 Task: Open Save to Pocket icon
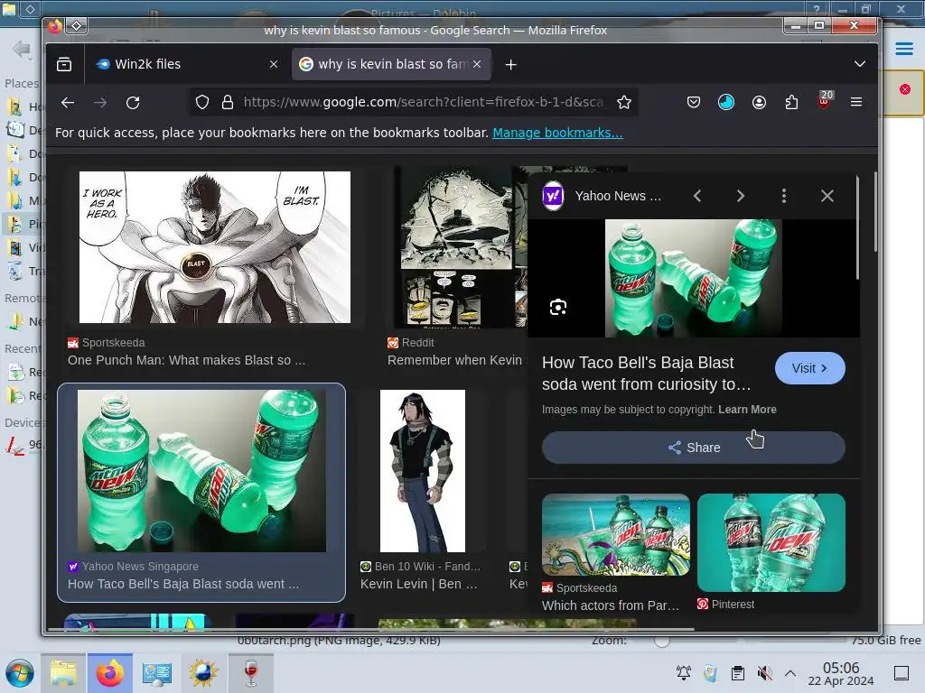point(694,103)
